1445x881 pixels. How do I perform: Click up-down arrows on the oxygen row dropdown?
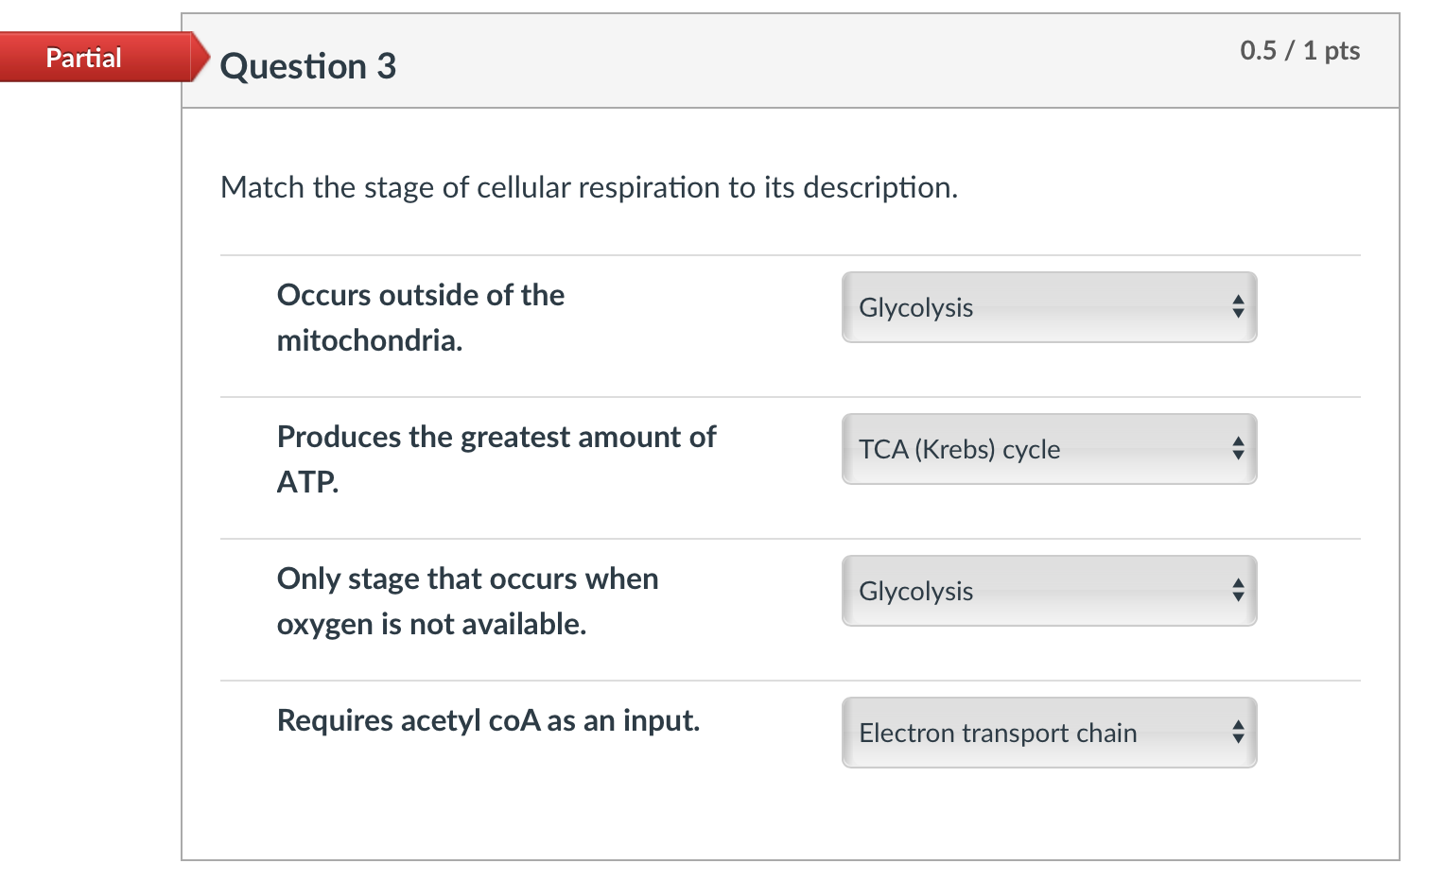[1238, 591]
